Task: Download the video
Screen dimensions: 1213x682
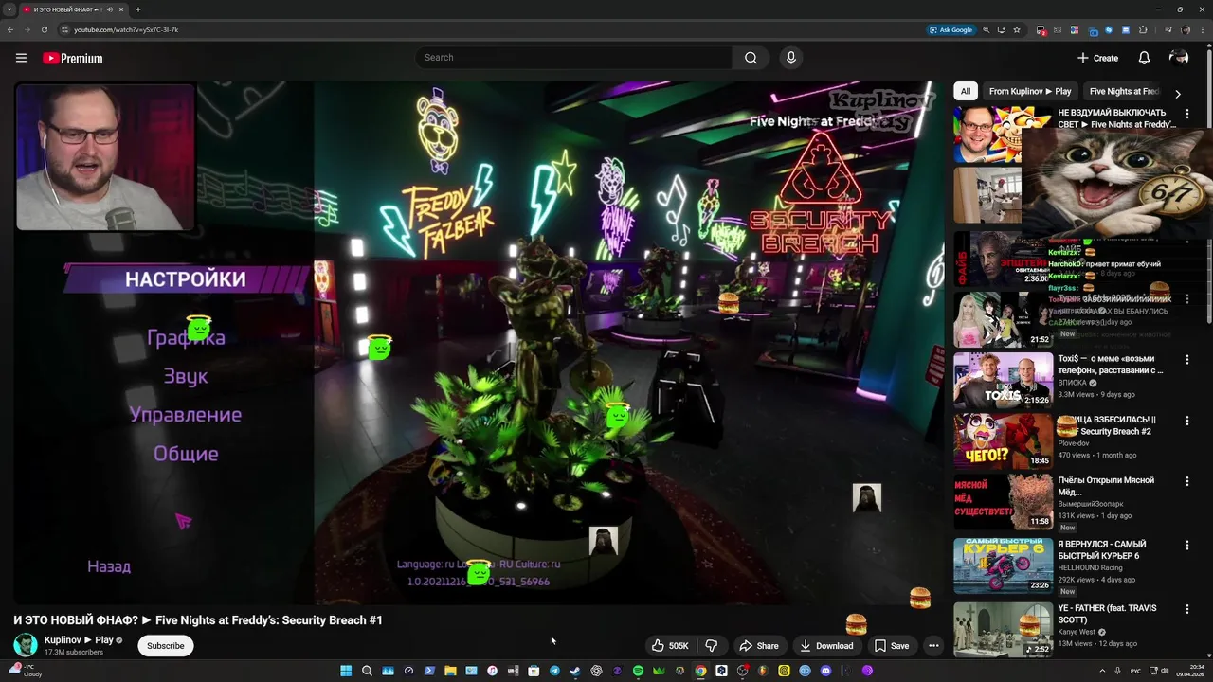Action: [x=826, y=646]
